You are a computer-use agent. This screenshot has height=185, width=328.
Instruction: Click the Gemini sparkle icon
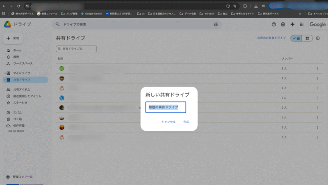292,25
